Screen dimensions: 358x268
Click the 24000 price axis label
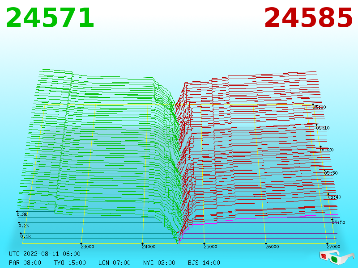point(149,247)
